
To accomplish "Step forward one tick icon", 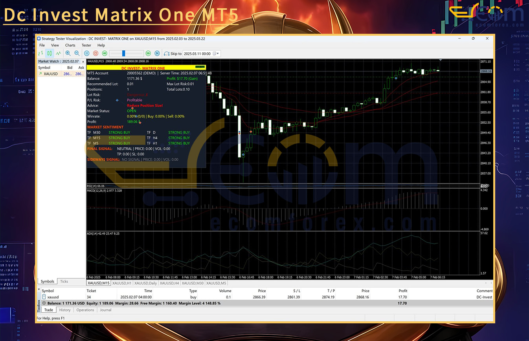I will tap(157, 53).
